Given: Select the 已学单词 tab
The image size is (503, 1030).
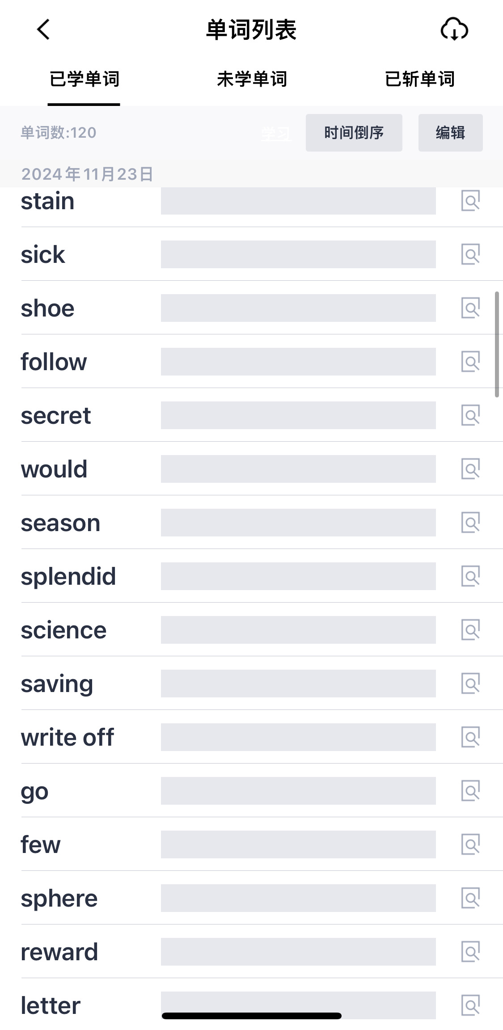Looking at the screenshot, I should (84, 79).
